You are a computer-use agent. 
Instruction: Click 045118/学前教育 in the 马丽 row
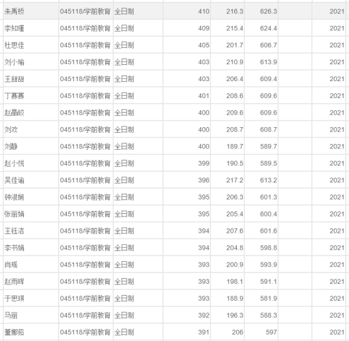pos(85,315)
